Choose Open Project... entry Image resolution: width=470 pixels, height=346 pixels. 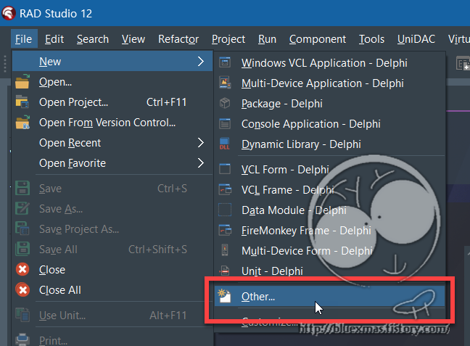click(112, 102)
